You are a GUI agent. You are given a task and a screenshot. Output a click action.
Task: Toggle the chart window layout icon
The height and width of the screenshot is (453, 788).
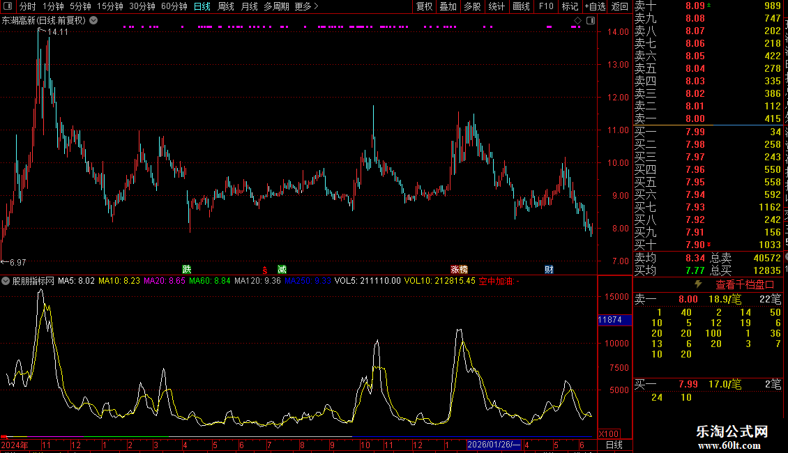click(x=591, y=20)
